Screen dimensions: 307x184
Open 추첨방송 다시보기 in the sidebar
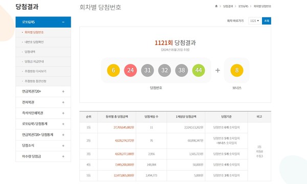tap(35, 71)
